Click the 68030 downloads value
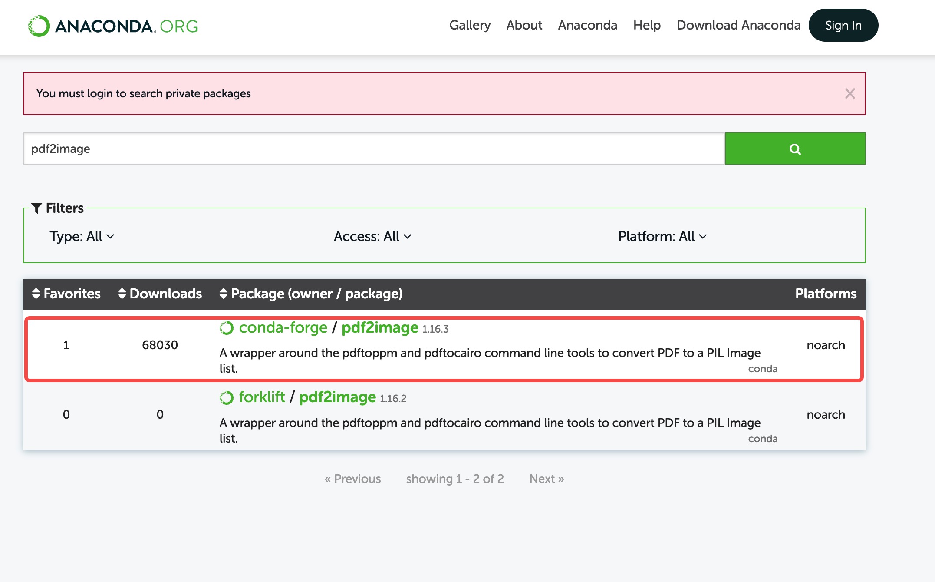Viewport: 935px width, 582px height. point(160,345)
